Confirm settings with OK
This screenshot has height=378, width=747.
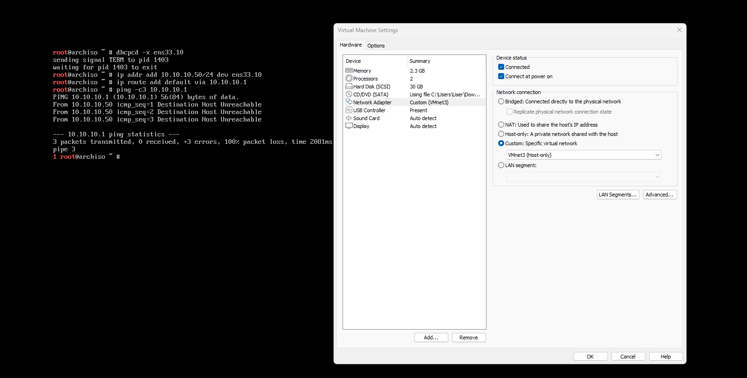coord(590,357)
